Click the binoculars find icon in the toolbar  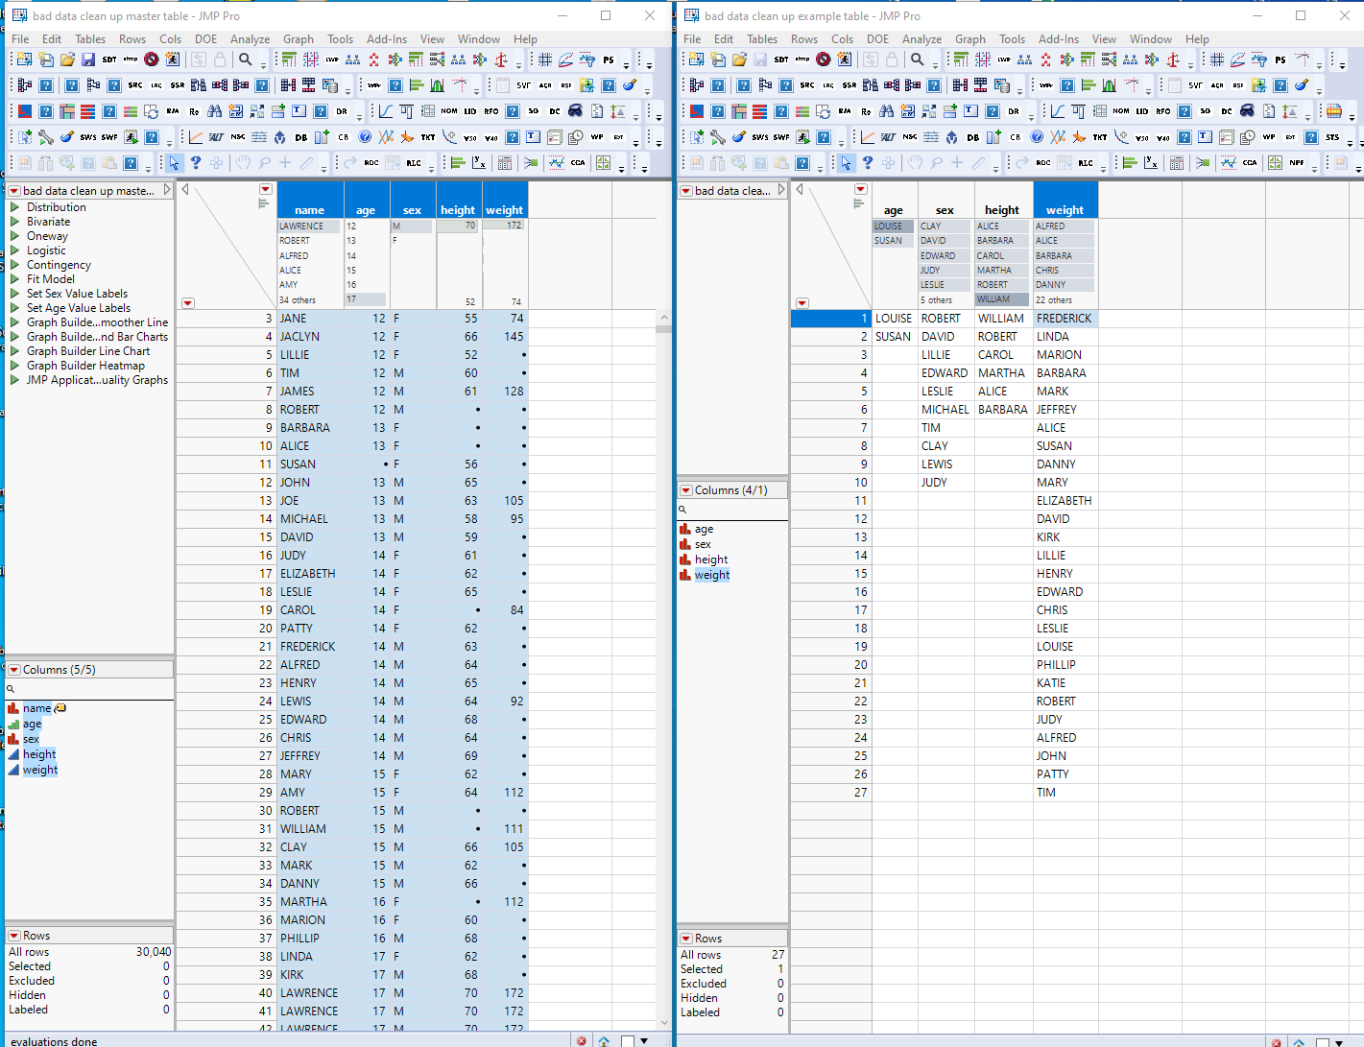pos(215,110)
